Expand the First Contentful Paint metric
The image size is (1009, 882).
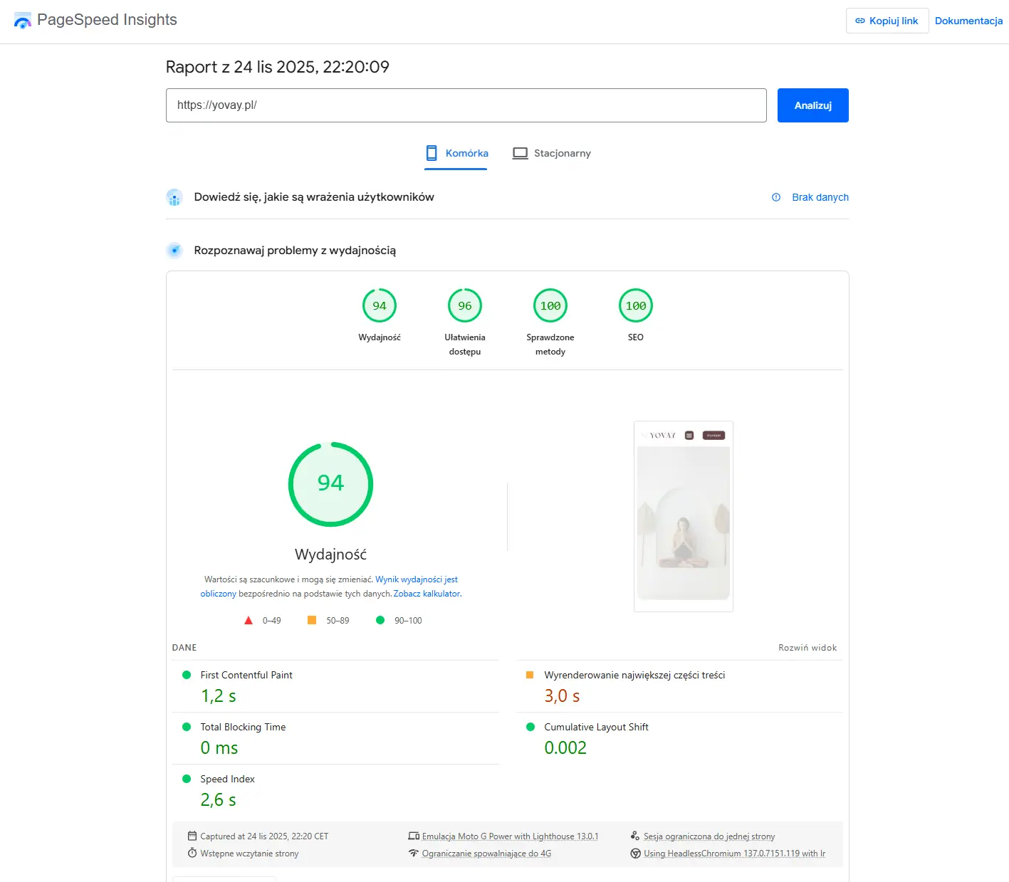246,675
